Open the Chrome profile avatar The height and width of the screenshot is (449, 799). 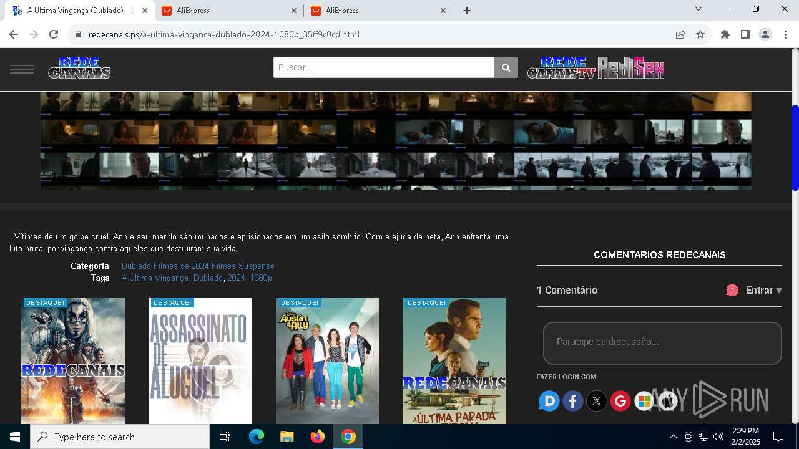765,34
